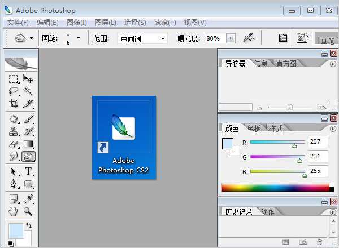
Task: Pick the Eraser tool
Action: 14,144
